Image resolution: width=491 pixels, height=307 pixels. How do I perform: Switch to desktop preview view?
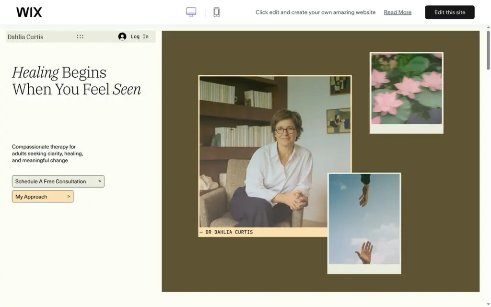click(191, 12)
